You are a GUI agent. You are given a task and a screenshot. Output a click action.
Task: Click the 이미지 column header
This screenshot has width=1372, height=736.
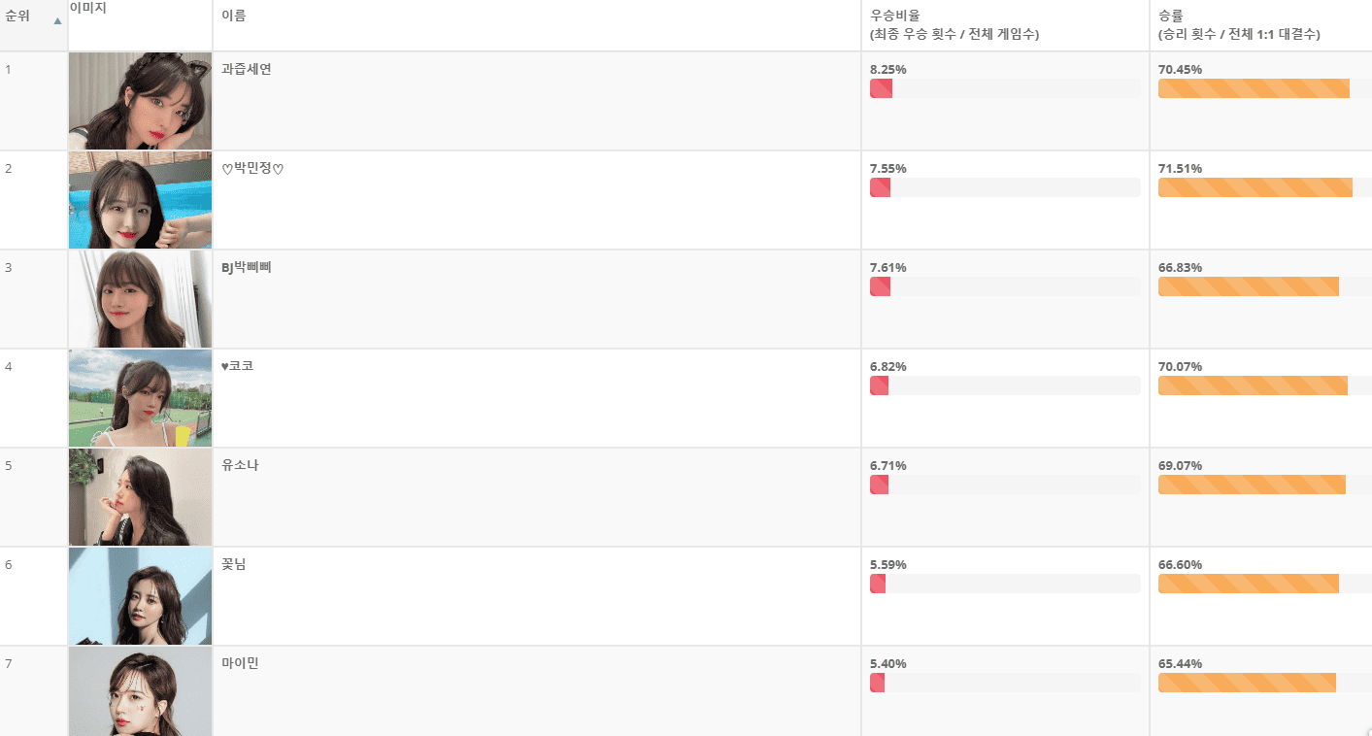tap(140, 25)
